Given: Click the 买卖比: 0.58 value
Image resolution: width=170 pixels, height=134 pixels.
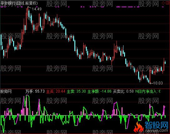Looking at the screenshot, I should (x=123, y=91).
